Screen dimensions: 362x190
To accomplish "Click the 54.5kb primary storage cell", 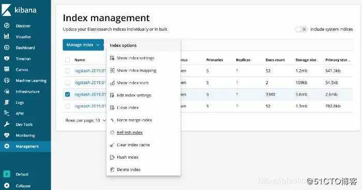I will [331, 83].
